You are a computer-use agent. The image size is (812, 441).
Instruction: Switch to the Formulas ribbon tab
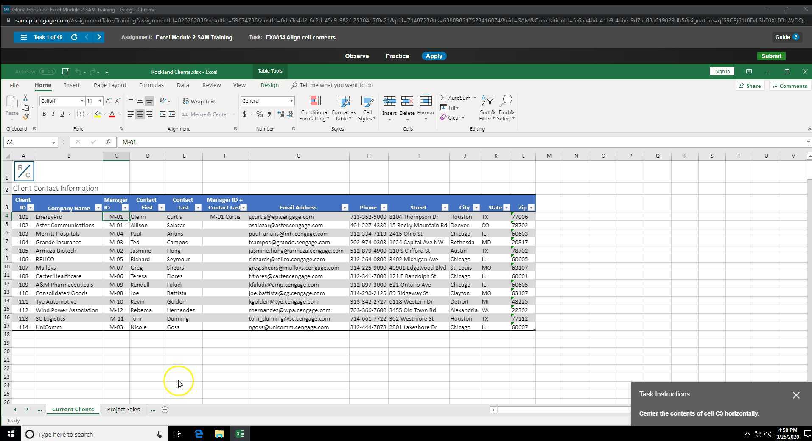click(x=151, y=85)
